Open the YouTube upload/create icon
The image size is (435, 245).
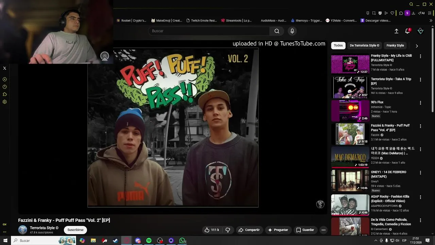point(396,31)
